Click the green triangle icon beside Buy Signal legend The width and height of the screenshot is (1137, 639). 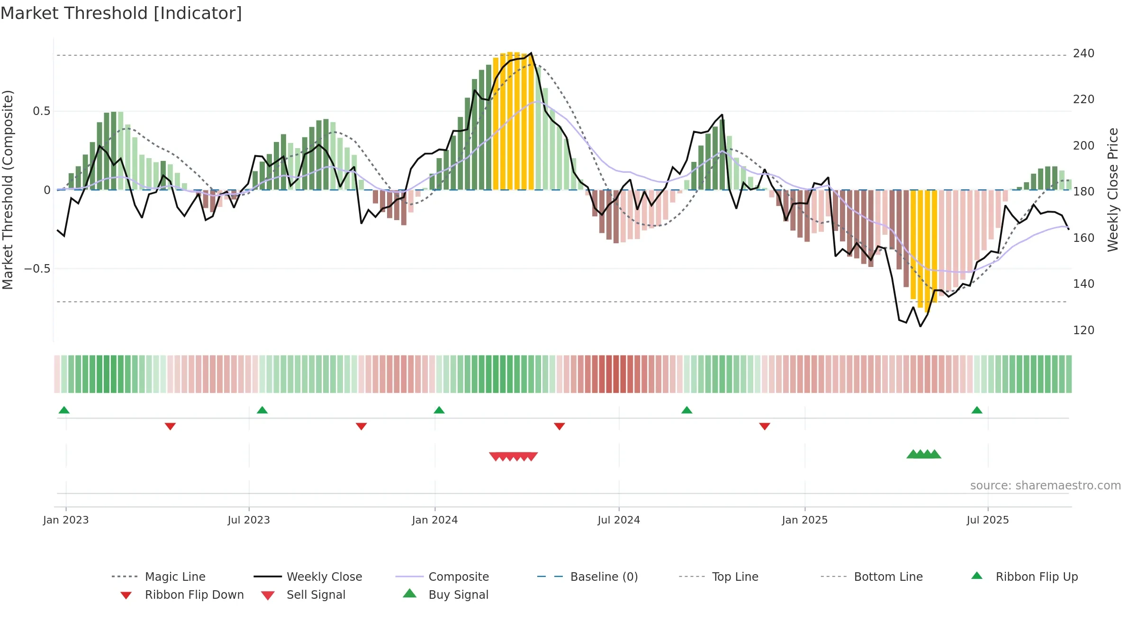pos(410,593)
